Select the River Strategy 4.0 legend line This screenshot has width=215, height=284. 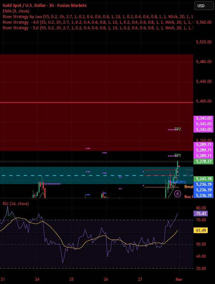pos(98,22)
